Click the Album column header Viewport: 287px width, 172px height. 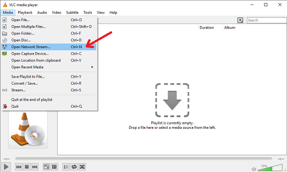[230, 28]
